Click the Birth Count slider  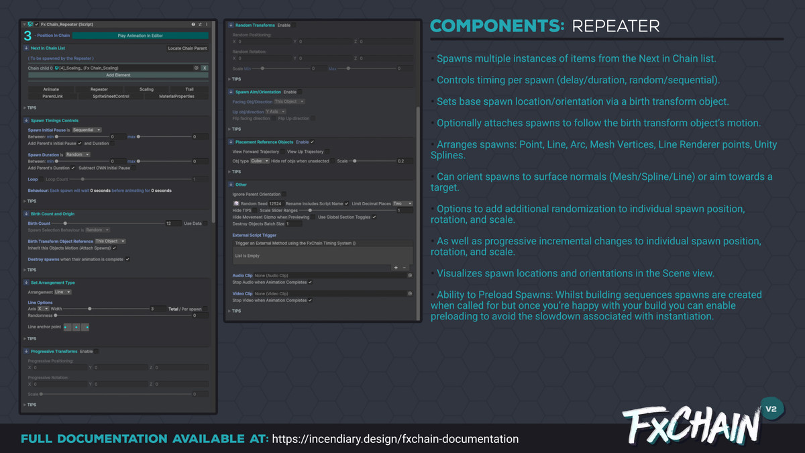coord(109,223)
